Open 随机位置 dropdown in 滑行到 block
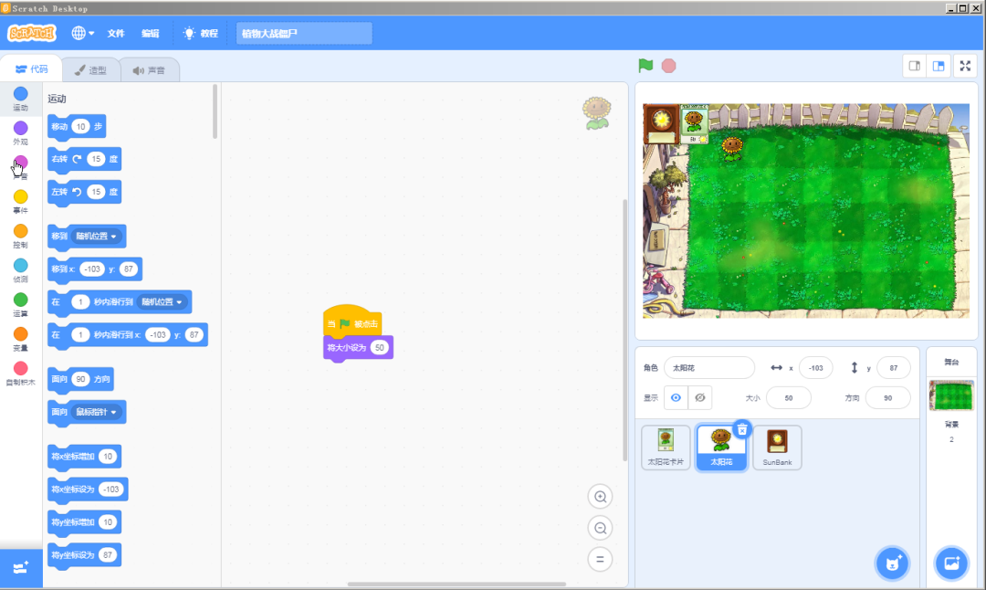 tap(162, 302)
